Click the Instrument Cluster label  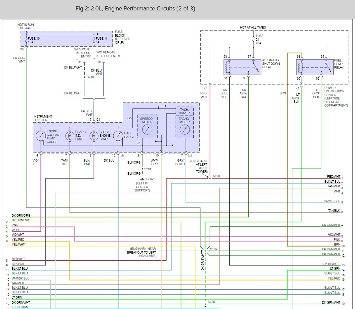(43, 118)
